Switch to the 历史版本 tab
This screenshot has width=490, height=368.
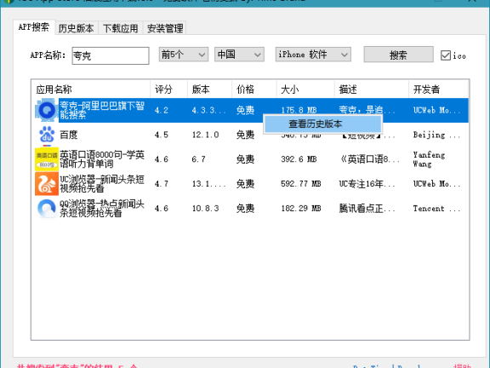pyautogui.click(x=77, y=28)
